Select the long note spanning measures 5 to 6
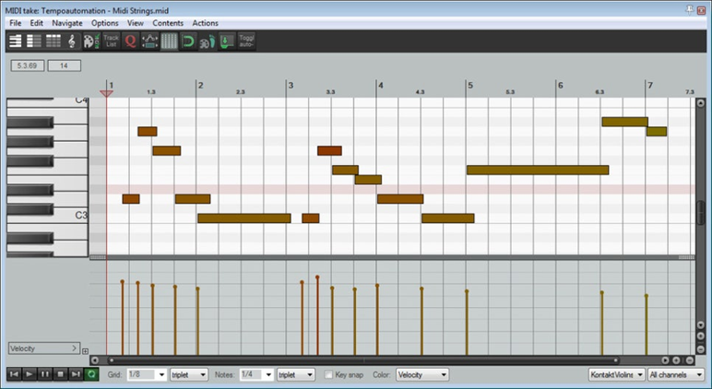 [x=538, y=170]
